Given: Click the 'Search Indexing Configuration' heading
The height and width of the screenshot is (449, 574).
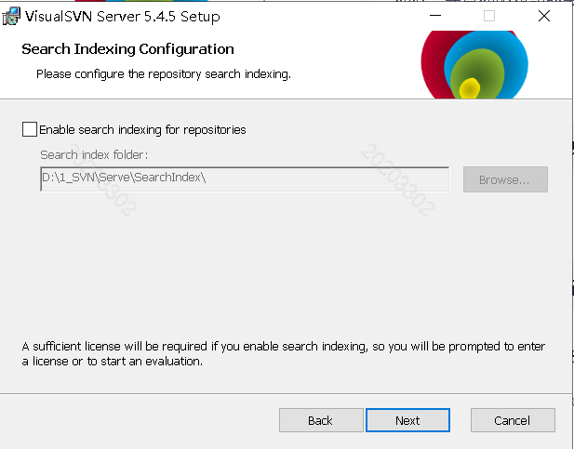Looking at the screenshot, I should (127, 49).
